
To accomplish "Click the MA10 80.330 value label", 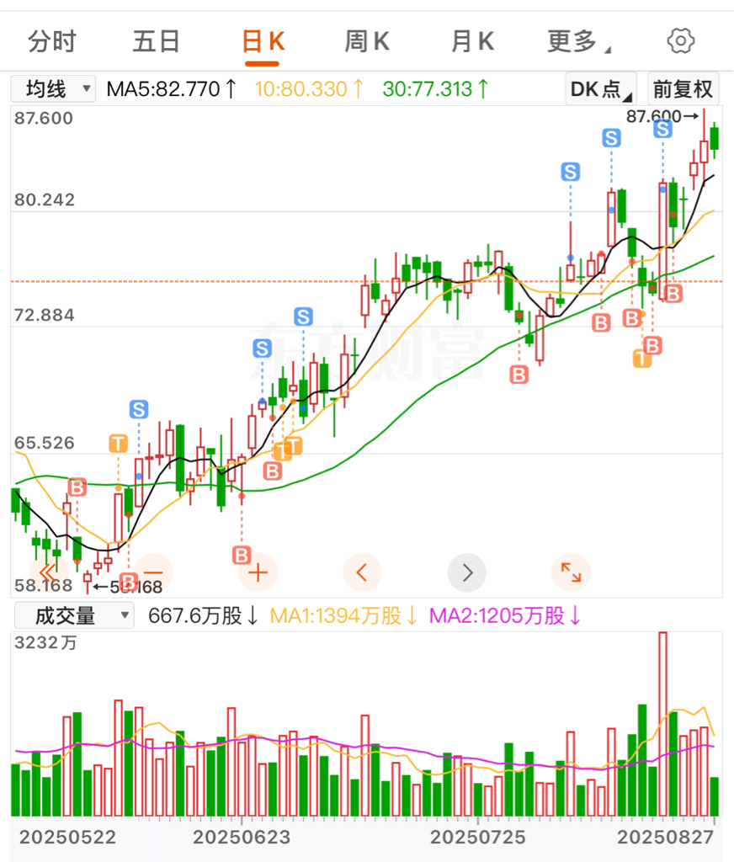I will [309, 89].
